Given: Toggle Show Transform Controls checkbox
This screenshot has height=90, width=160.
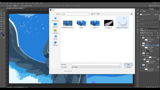Looking at the screenshot, I should coord(20,6).
